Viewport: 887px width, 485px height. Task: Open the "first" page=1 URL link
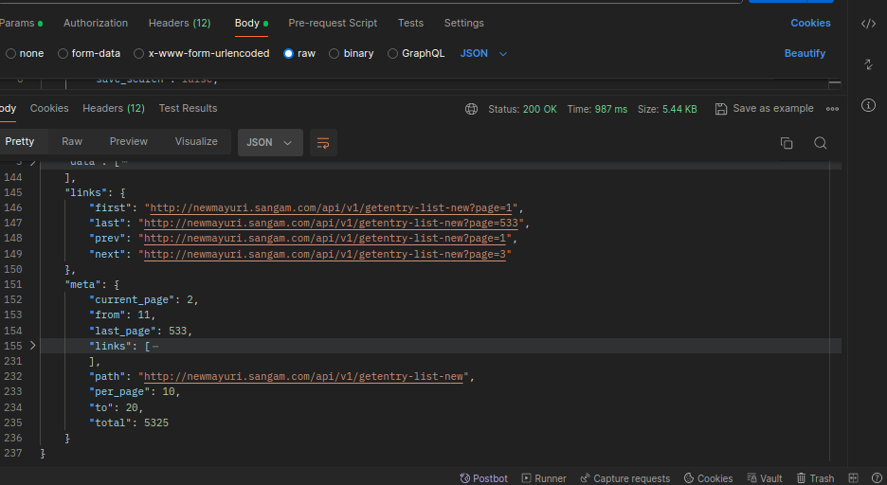331,208
